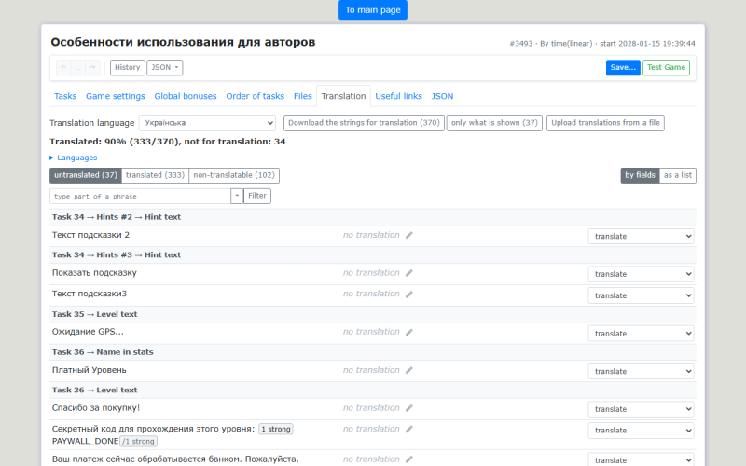Click the redo arrow icon in toolbar
Image resolution: width=746 pixels, height=466 pixels.
point(92,67)
